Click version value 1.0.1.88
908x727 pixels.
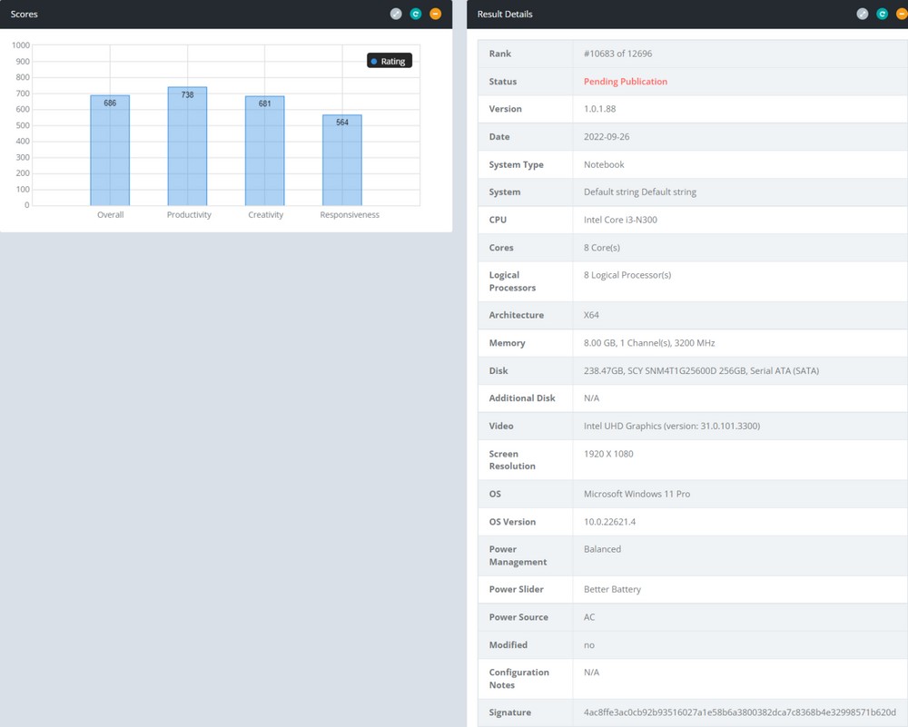coord(600,109)
